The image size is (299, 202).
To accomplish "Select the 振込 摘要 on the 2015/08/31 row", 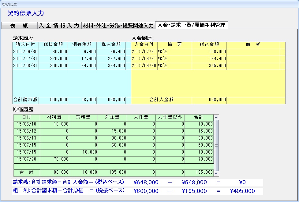I will click(x=174, y=58).
